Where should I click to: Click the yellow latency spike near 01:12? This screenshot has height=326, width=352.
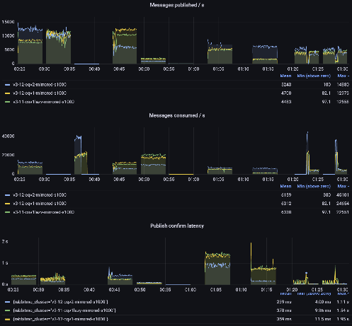click(251, 256)
